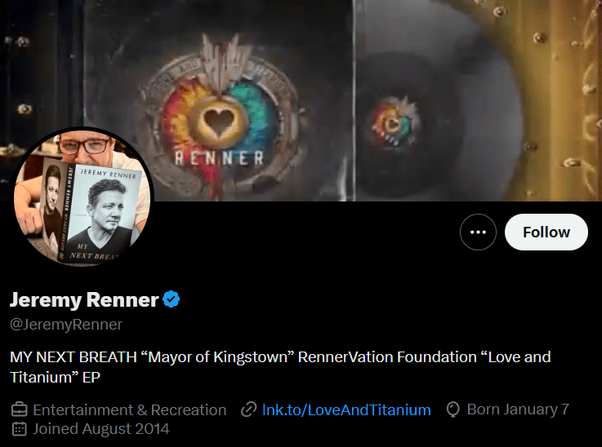The width and height of the screenshot is (602, 447).
Task: Open the lnk.to/LoveAndTitanium link
Action: click(346, 409)
